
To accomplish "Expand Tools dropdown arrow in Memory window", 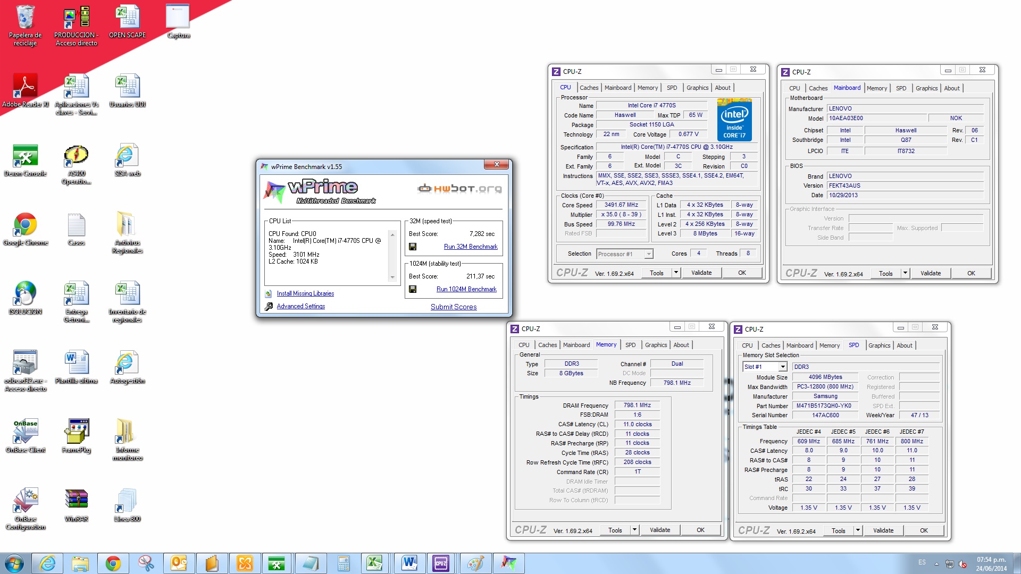I will pos(634,530).
